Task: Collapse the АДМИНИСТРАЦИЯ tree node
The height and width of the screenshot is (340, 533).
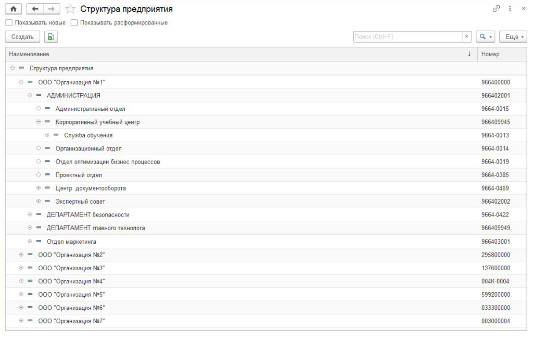Action: pos(30,95)
